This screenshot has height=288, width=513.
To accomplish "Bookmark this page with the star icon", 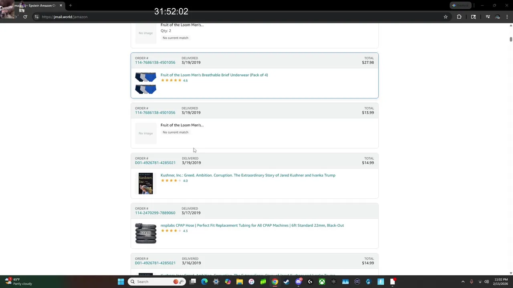I will point(445,17).
